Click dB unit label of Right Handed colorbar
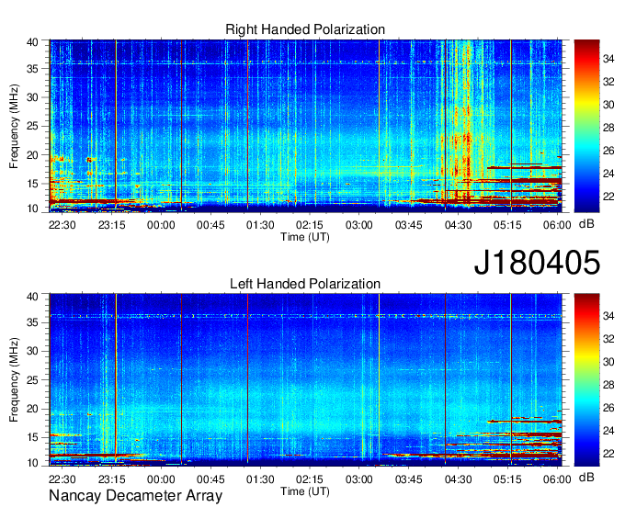This screenshot has width=625, height=507. pos(586,224)
